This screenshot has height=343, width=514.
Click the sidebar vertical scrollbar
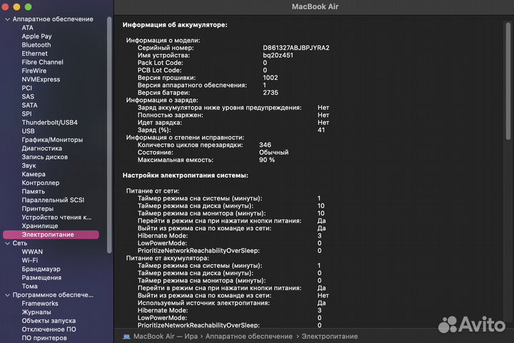tap(109, 128)
